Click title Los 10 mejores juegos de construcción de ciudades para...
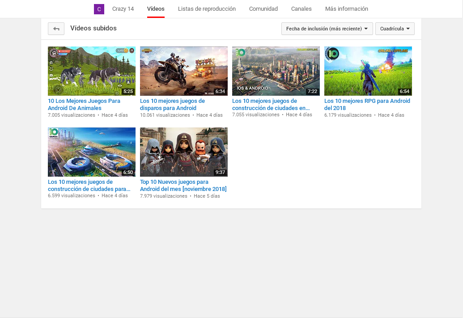Viewport: 463px width, 318px height. [89, 186]
